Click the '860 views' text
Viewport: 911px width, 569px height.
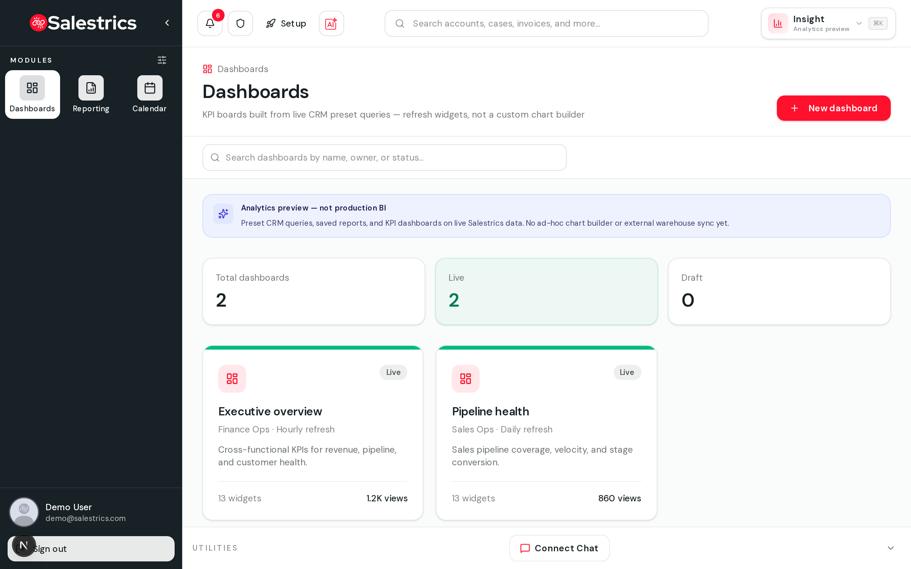point(619,498)
